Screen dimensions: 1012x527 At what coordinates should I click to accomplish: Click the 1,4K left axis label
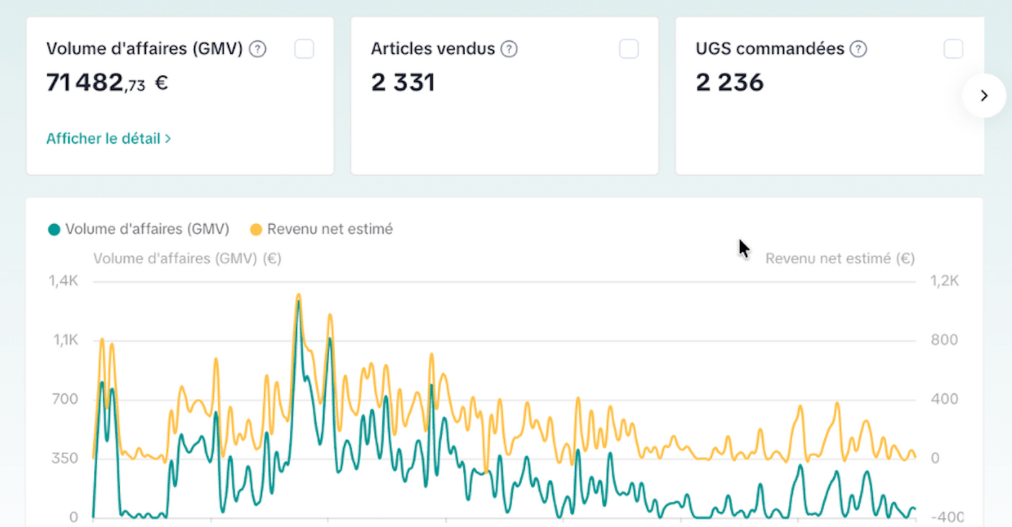click(63, 281)
